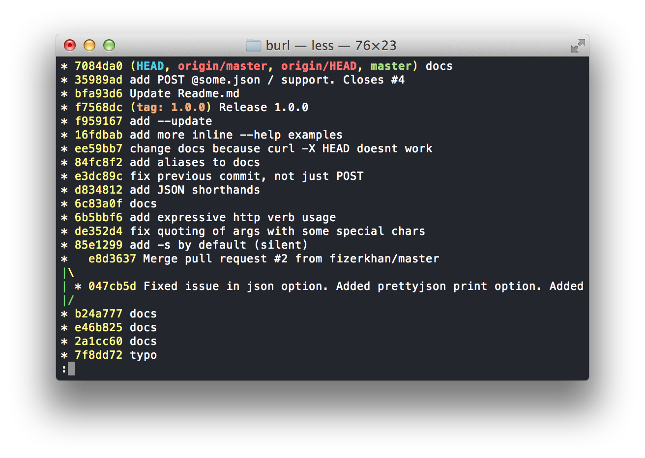Click commit hash de352d4
This screenshot has width=645, height=458.
pyautogui.click(x=98, y=231)
